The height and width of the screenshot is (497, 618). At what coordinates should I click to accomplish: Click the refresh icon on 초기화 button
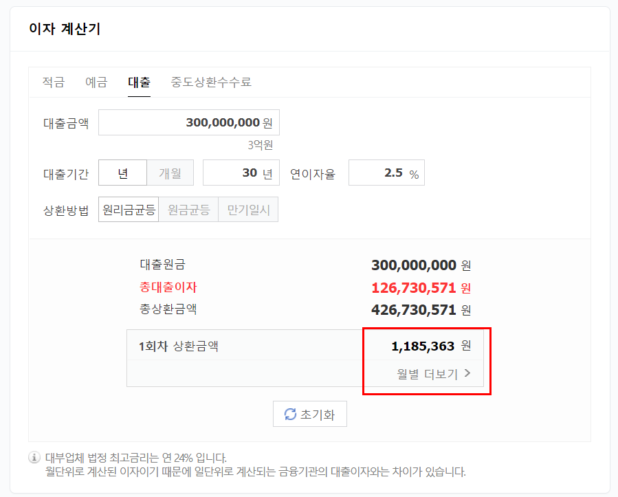point(290,414)
